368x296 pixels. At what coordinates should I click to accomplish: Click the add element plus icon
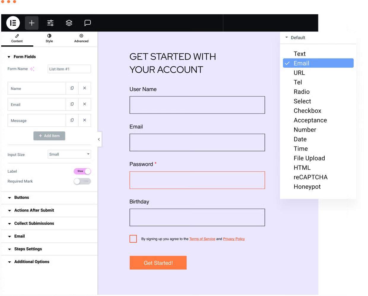click(32, 23)
